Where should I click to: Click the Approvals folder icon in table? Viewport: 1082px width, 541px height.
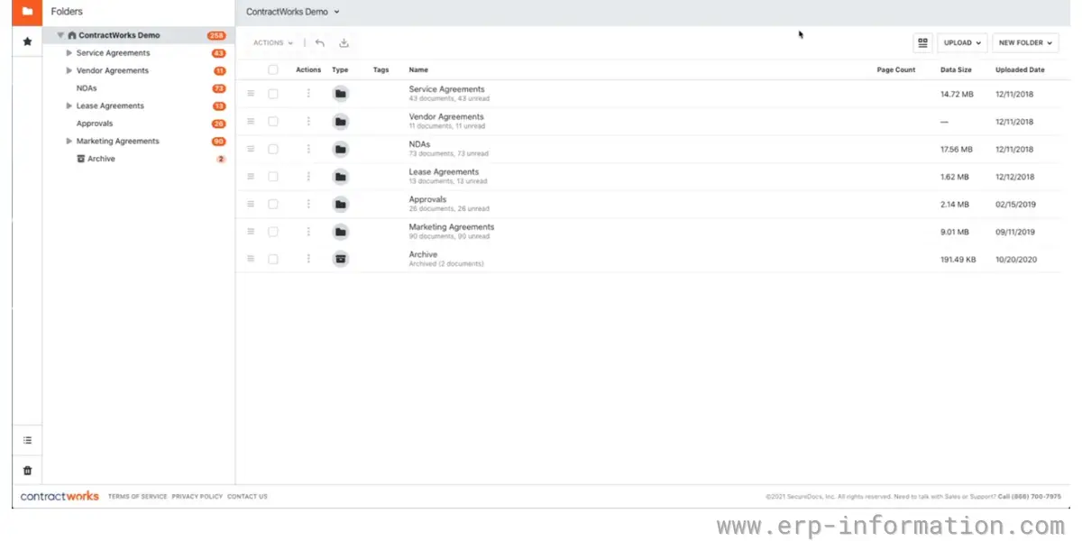coord(340,204)
